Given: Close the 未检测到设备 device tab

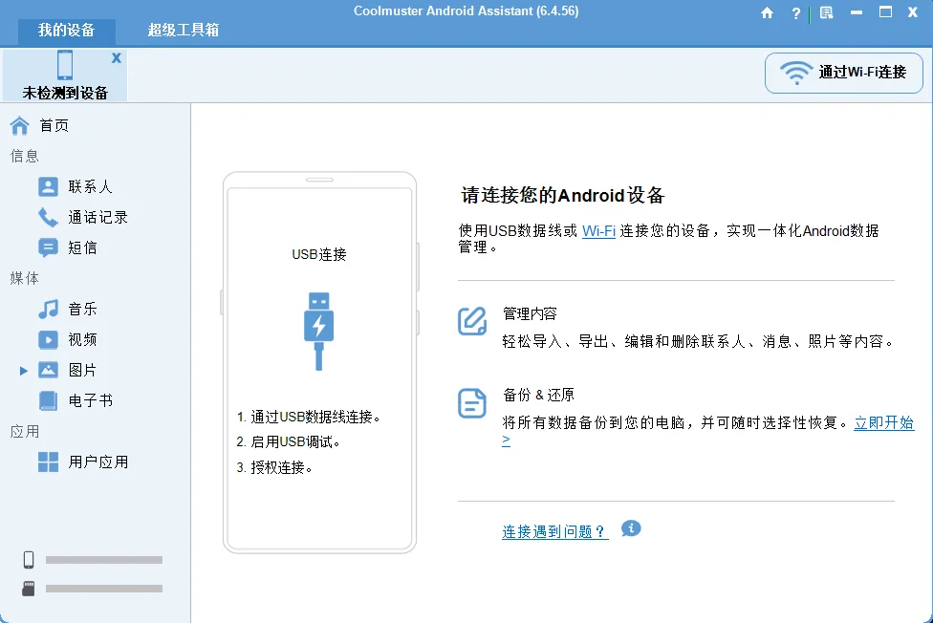Looking at the screenshot, I should pyautogui.click(x=116, y=57).
